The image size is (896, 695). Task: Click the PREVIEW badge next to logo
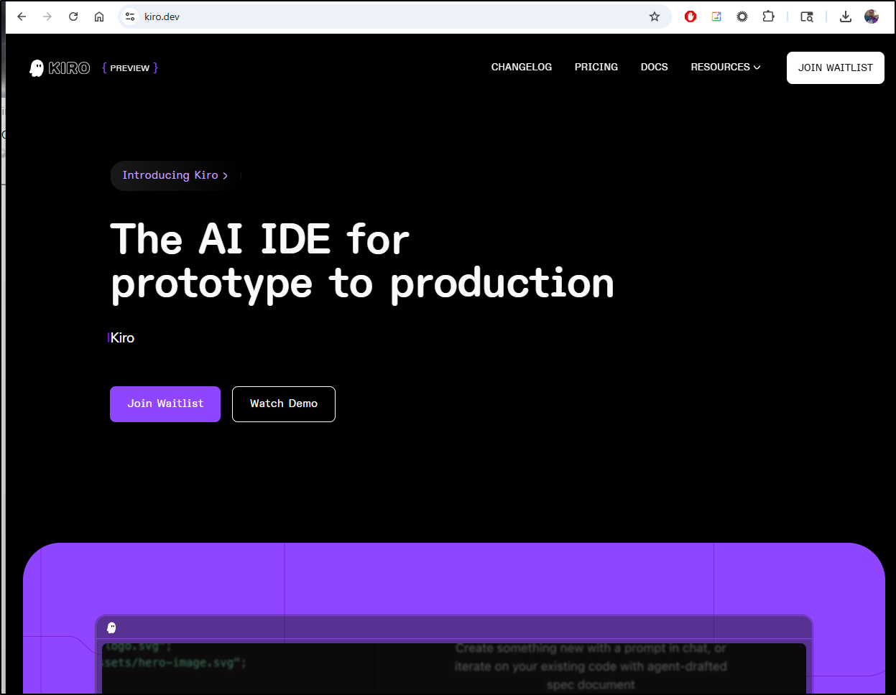click(130, 68)
